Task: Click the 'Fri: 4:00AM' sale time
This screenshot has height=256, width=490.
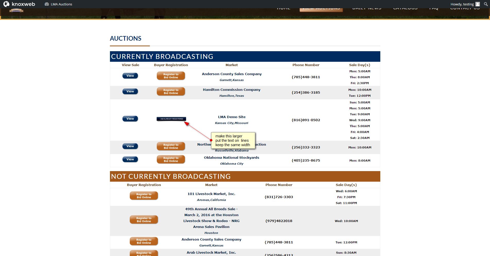Action: [360, 132]
